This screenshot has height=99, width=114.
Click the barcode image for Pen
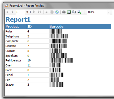[x=54, y=80]
